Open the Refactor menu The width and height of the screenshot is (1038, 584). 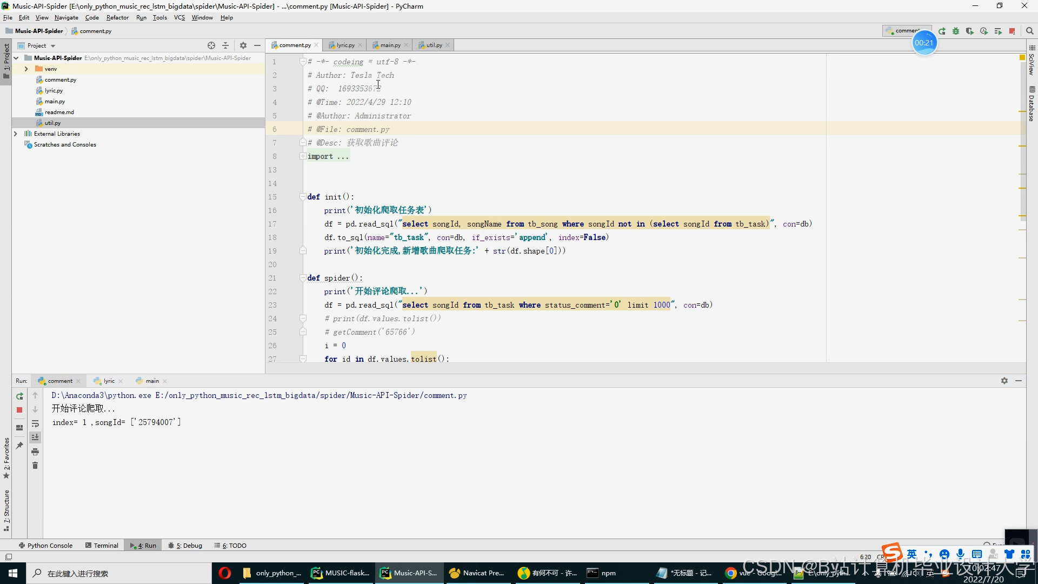pyautogui.click(x=117, y=17)
